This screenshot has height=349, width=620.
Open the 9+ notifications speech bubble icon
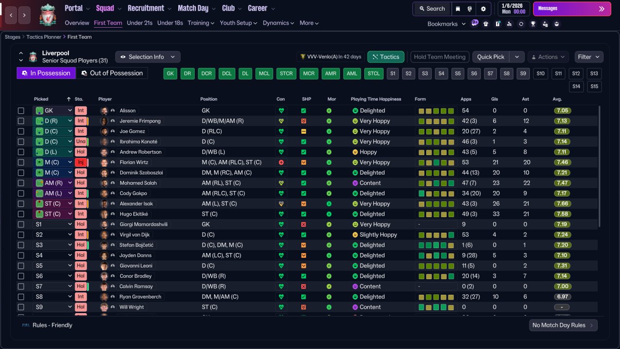(475, 23)
